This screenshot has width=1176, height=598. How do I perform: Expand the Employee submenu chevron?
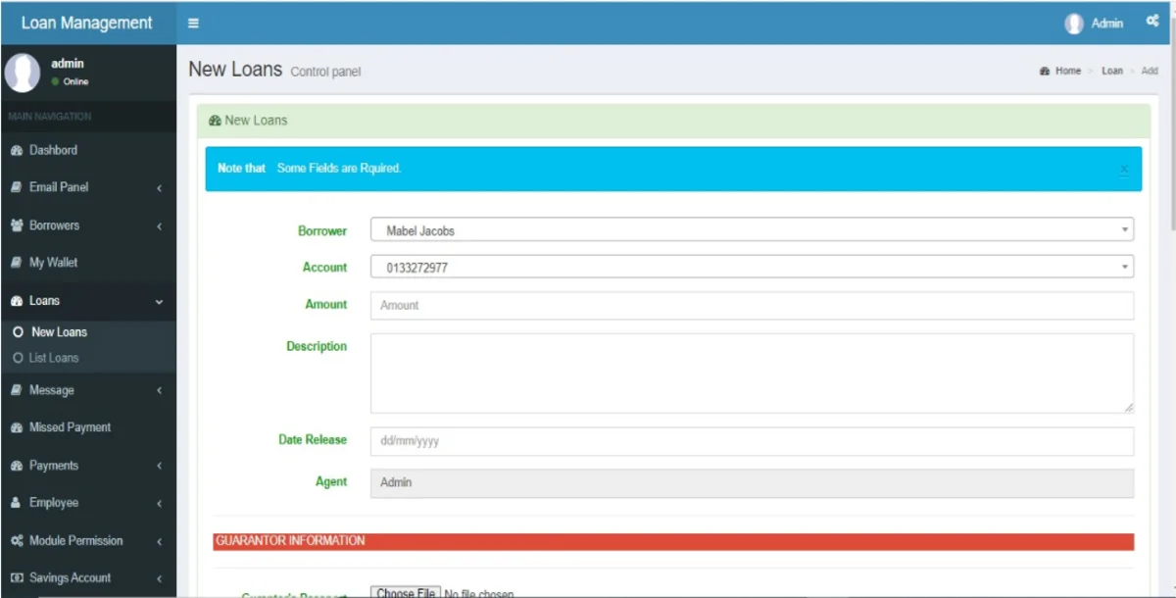[159, 504]
